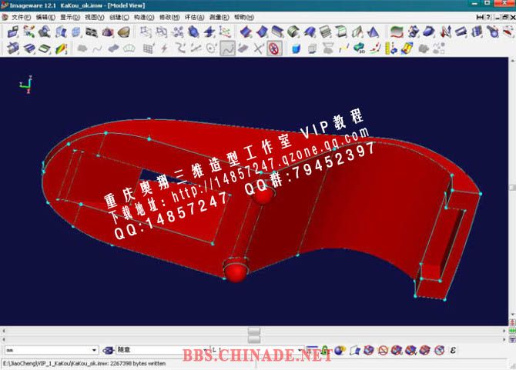This screenshot has height=370, width=516.
Task: Click the yellow ruler measurement toolbar icon
Action: point(391,48)
